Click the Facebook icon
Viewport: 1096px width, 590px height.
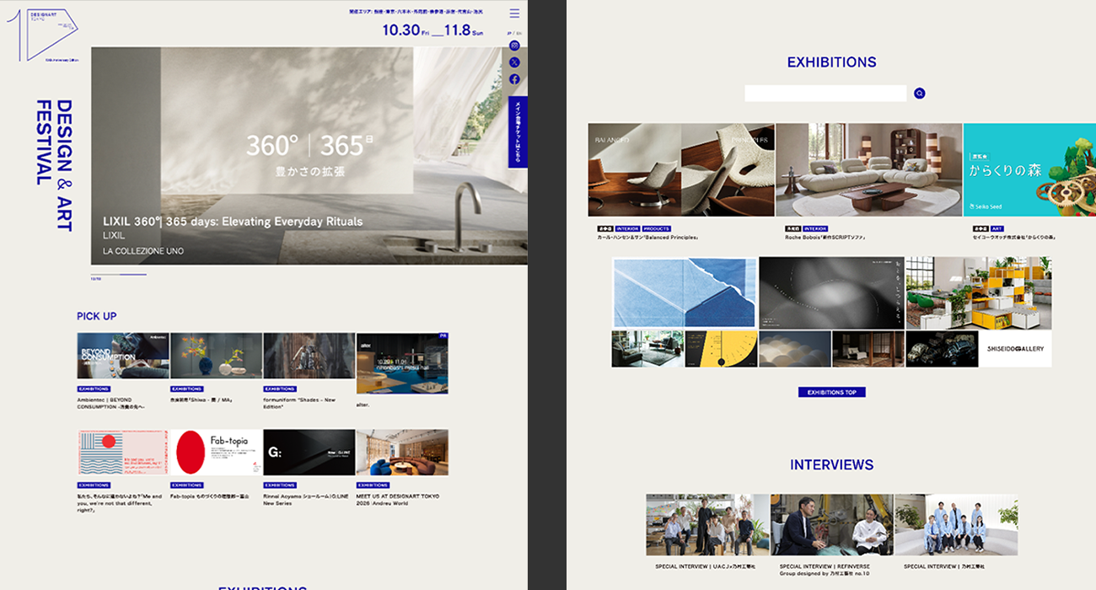point(514,79)
